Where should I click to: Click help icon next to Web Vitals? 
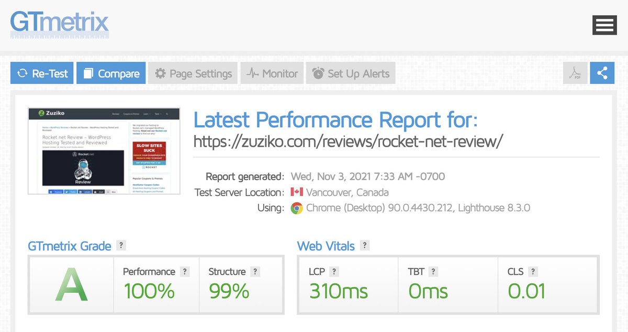365,246
